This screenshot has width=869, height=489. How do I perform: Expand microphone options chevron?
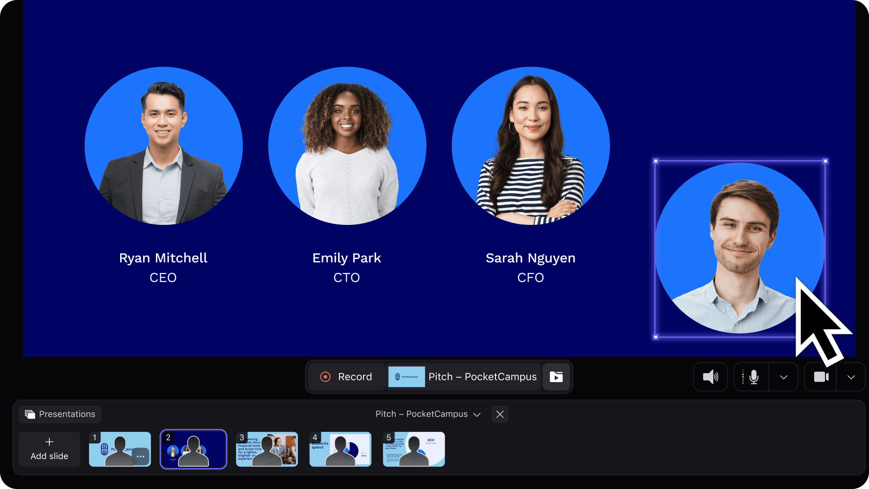[783, 377]
